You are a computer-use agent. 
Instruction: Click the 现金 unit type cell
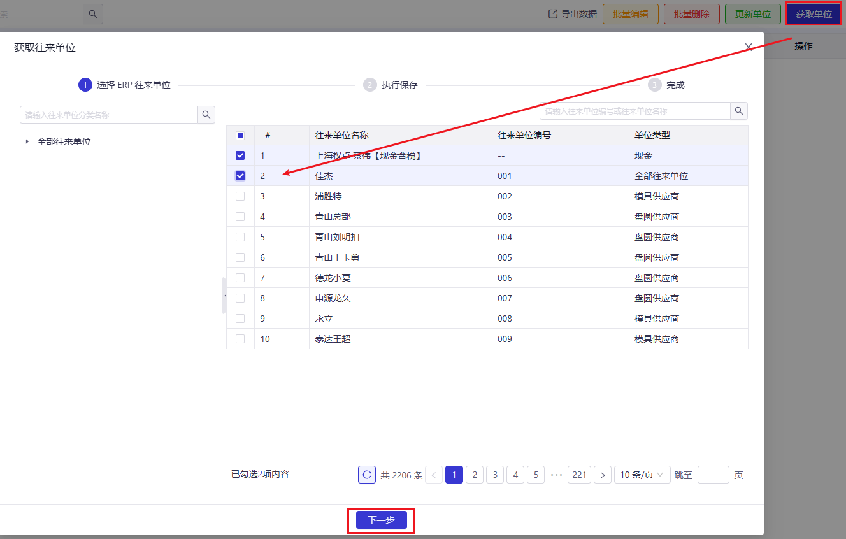click(x=689, y=155)
